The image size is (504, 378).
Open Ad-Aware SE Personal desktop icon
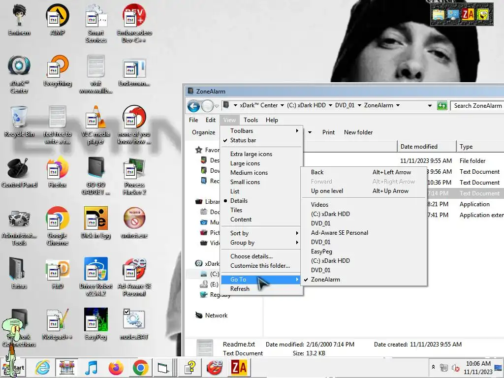pyautogui.click(x=134, y=277)
